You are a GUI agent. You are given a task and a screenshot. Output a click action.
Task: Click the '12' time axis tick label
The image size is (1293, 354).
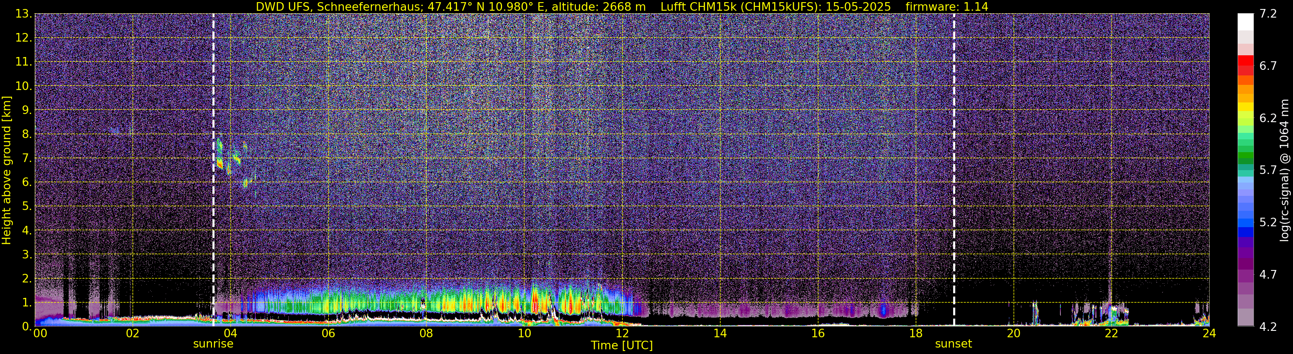click(x=622, y=333)
